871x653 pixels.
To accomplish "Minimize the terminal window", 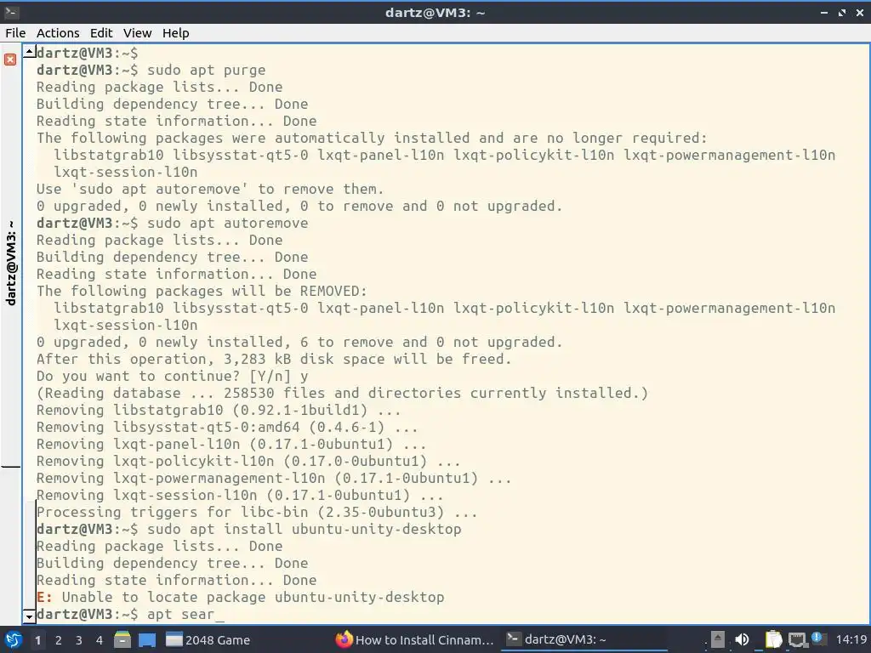I will coord(824,12).
